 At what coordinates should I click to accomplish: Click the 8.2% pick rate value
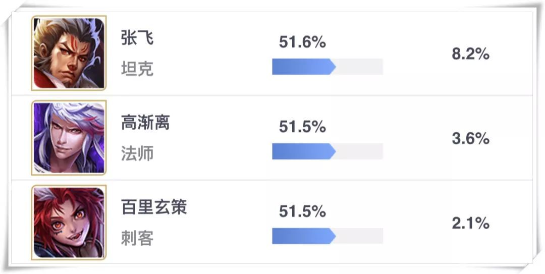pos(471,54)
